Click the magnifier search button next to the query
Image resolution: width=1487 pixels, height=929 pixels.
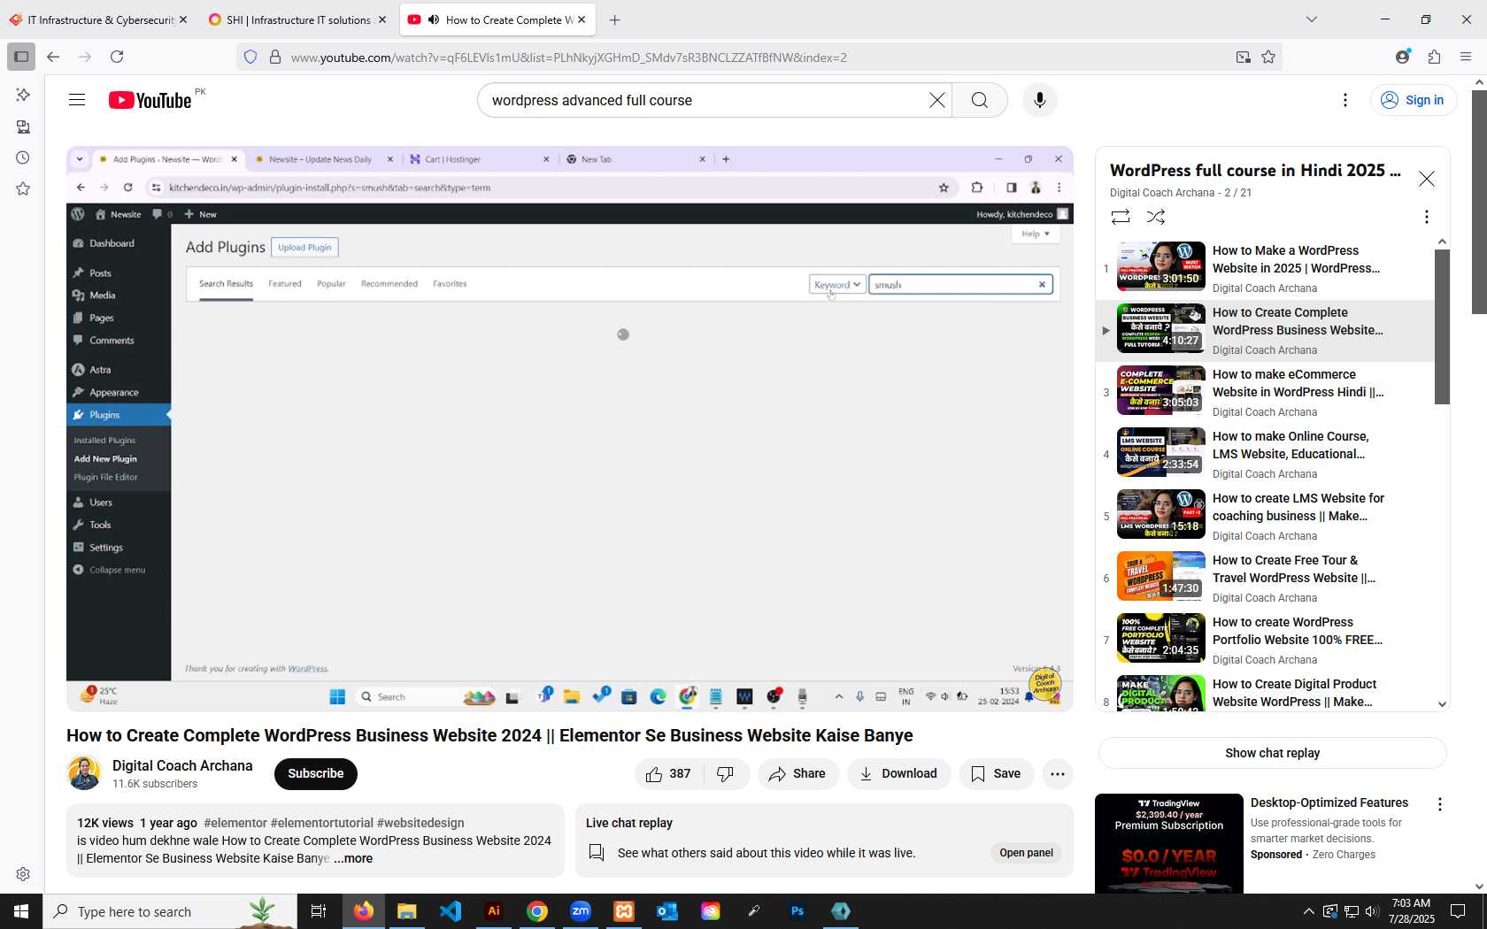tap(979, 100)
